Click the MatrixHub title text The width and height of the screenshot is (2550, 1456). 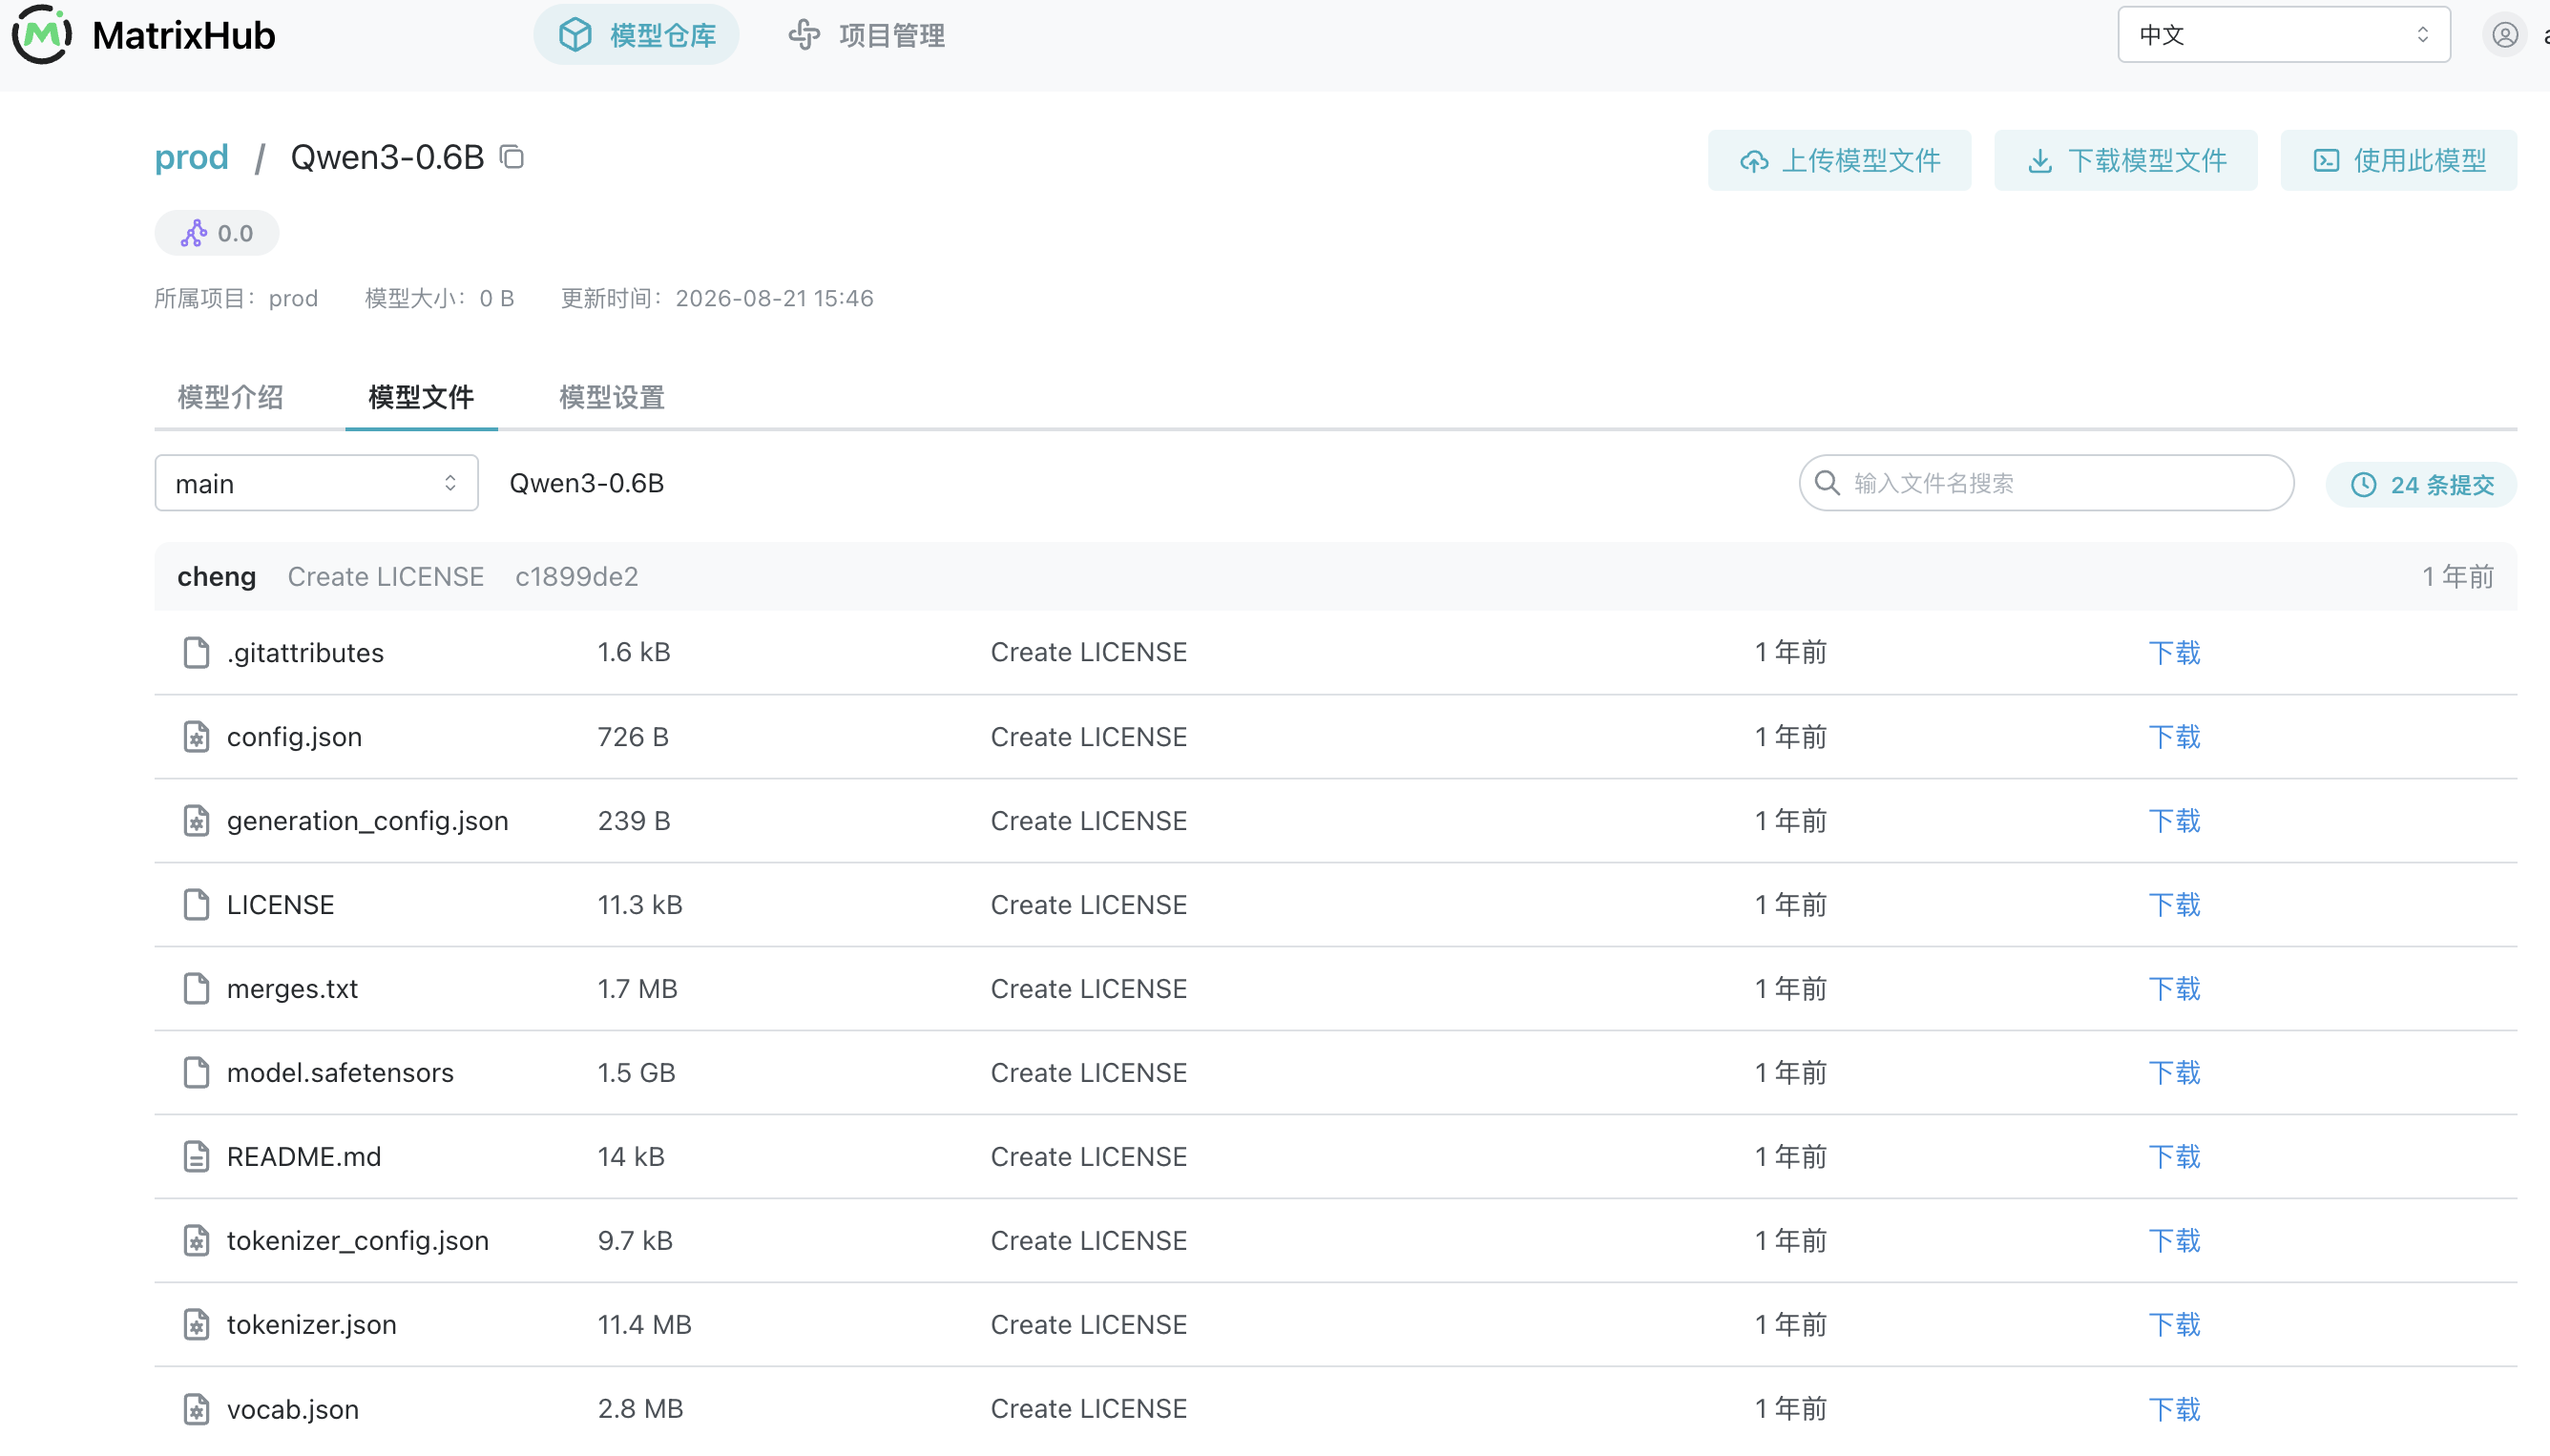pos(183,35)
